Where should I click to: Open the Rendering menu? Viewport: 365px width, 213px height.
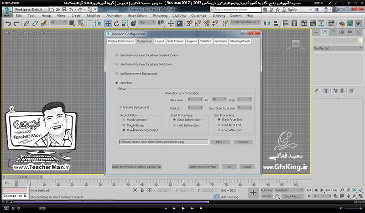click(160, 15)
